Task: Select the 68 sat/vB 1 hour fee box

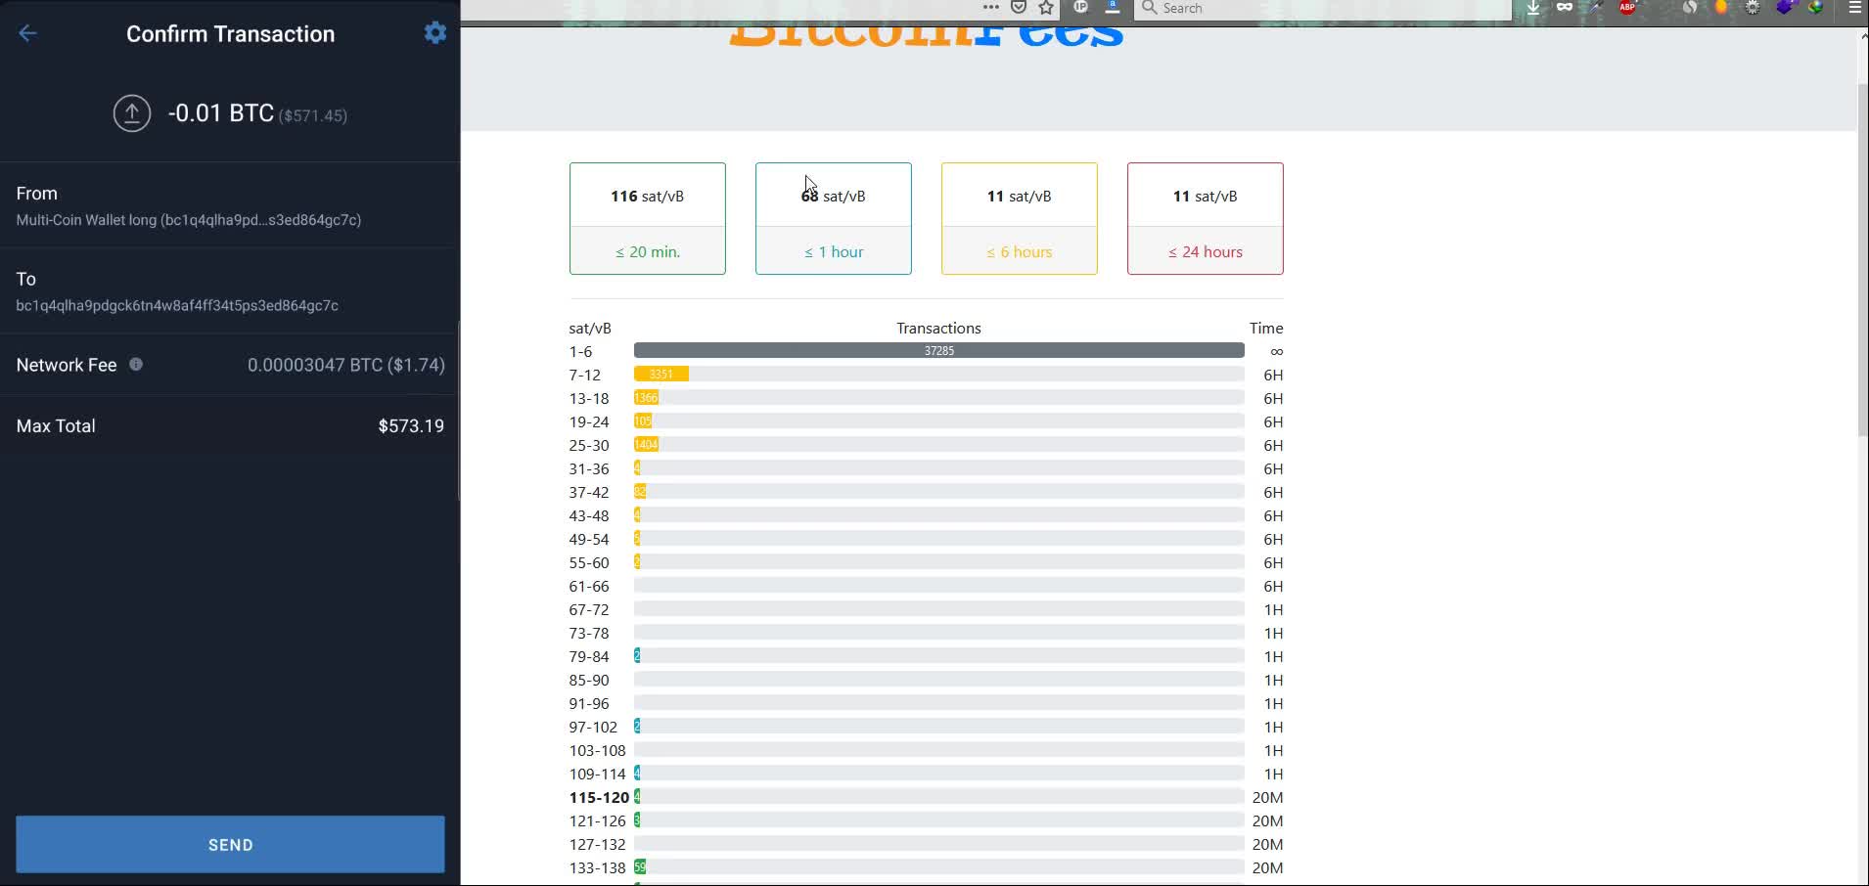Action: (834, 218)
